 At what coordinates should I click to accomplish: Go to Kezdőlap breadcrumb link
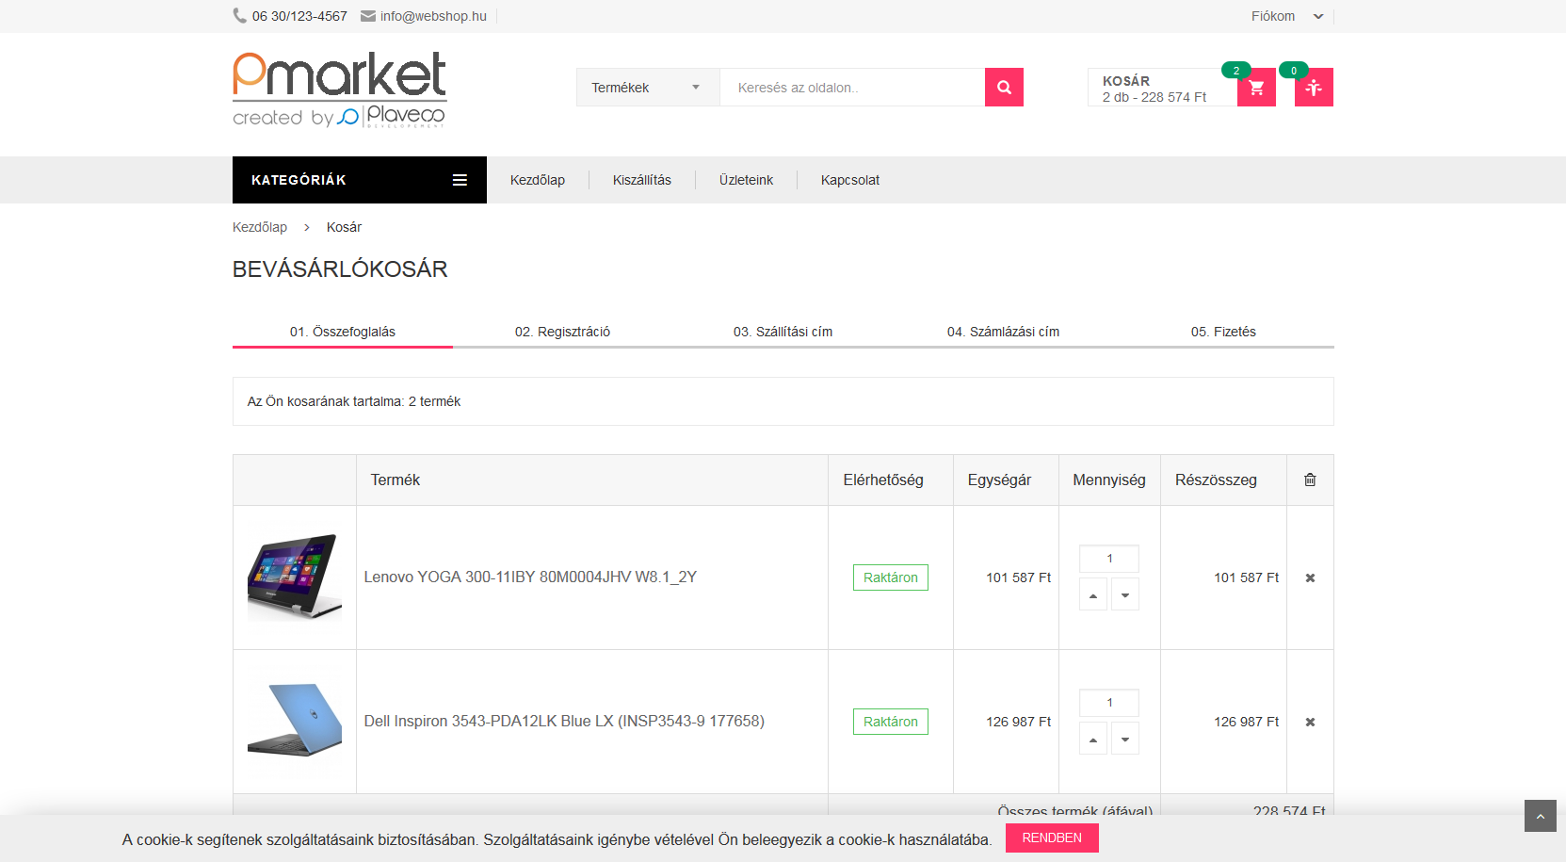260,227
